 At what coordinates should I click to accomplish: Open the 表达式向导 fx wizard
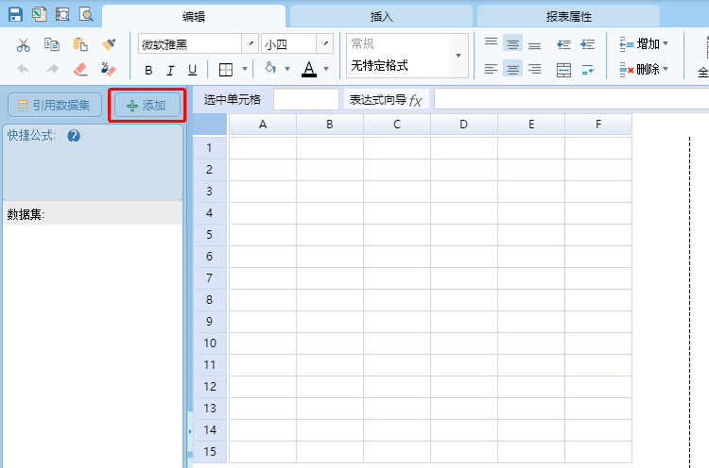[x=386, y=100]
